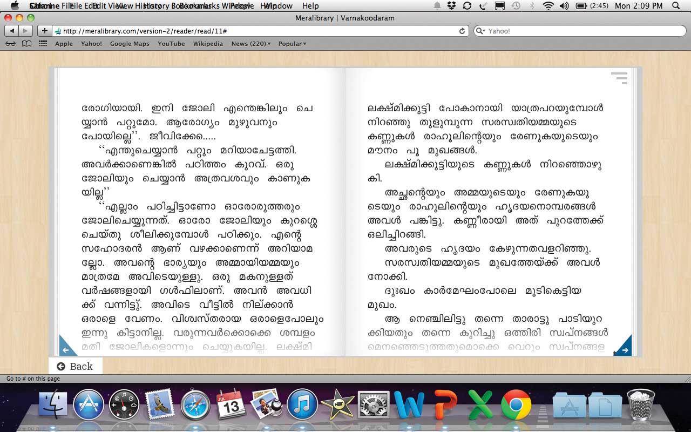Image resolution: width=691 pixels, height=432 pixels.
Task: Show all bookmarks book icon
Action: pos(26,44)
